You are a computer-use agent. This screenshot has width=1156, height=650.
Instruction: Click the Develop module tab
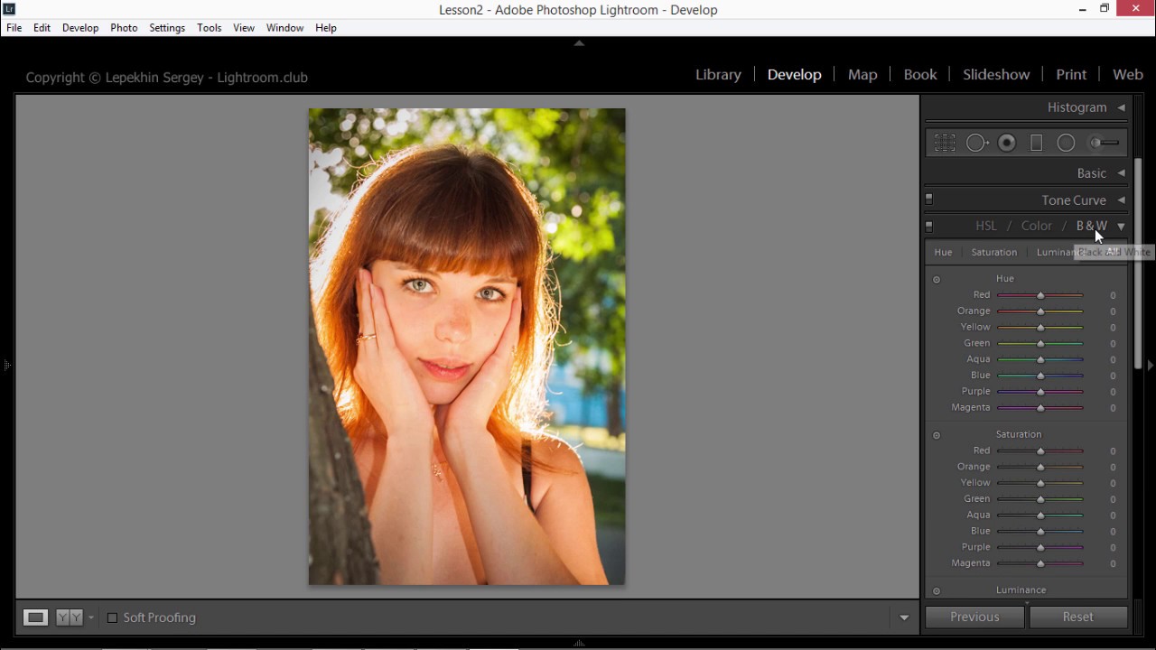(x=794, y=75)
